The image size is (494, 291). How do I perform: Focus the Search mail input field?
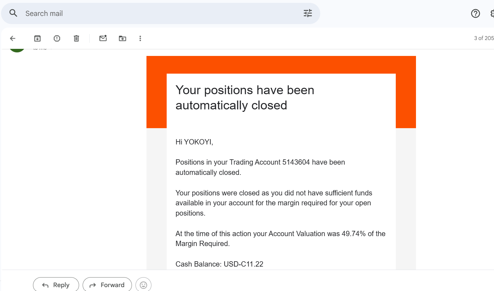160,13
